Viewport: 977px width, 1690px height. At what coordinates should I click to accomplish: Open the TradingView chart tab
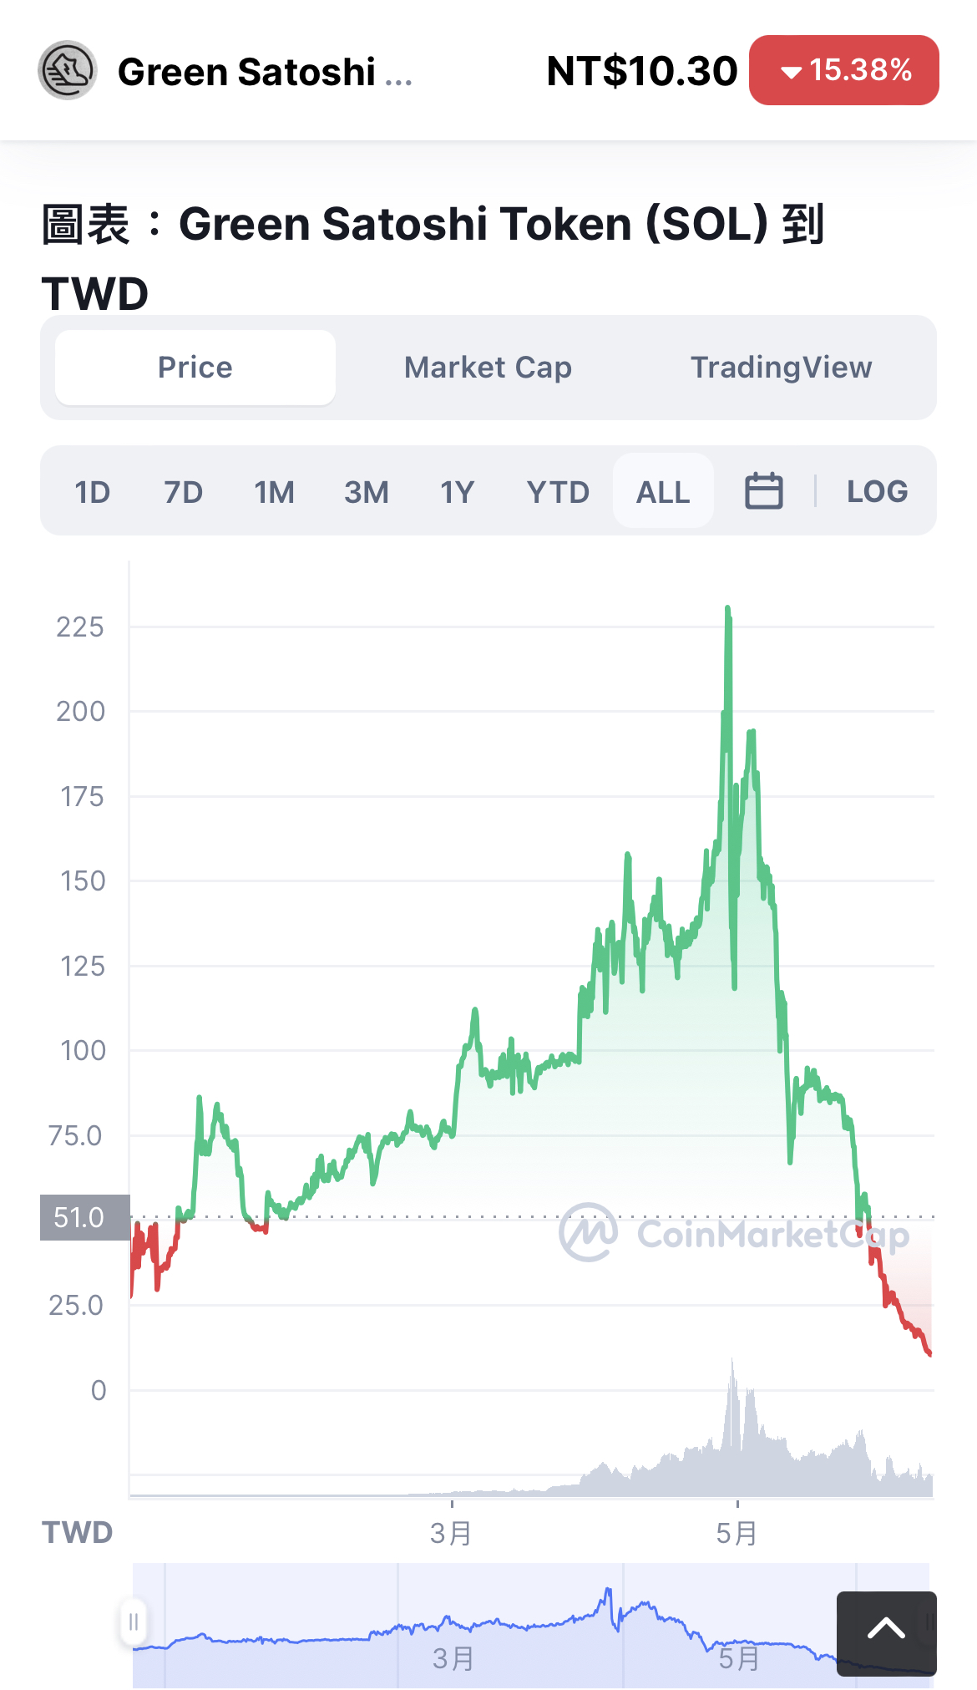(x=781, y=368)
